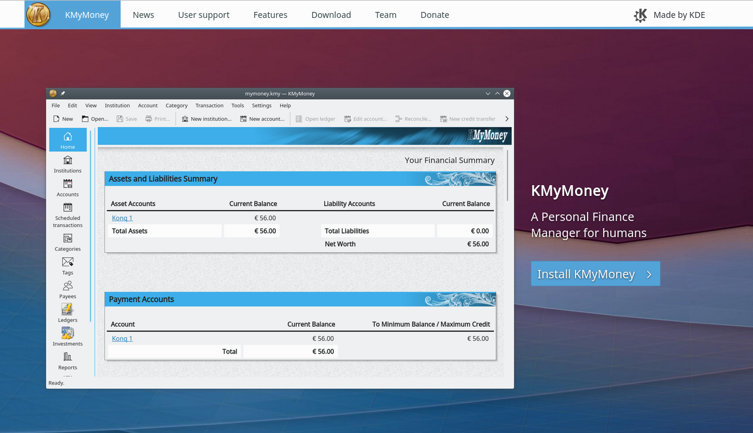Click the KMyMoney gold coin logo
The height and width of the screenshot is (433, 753).
coord(39,14)
